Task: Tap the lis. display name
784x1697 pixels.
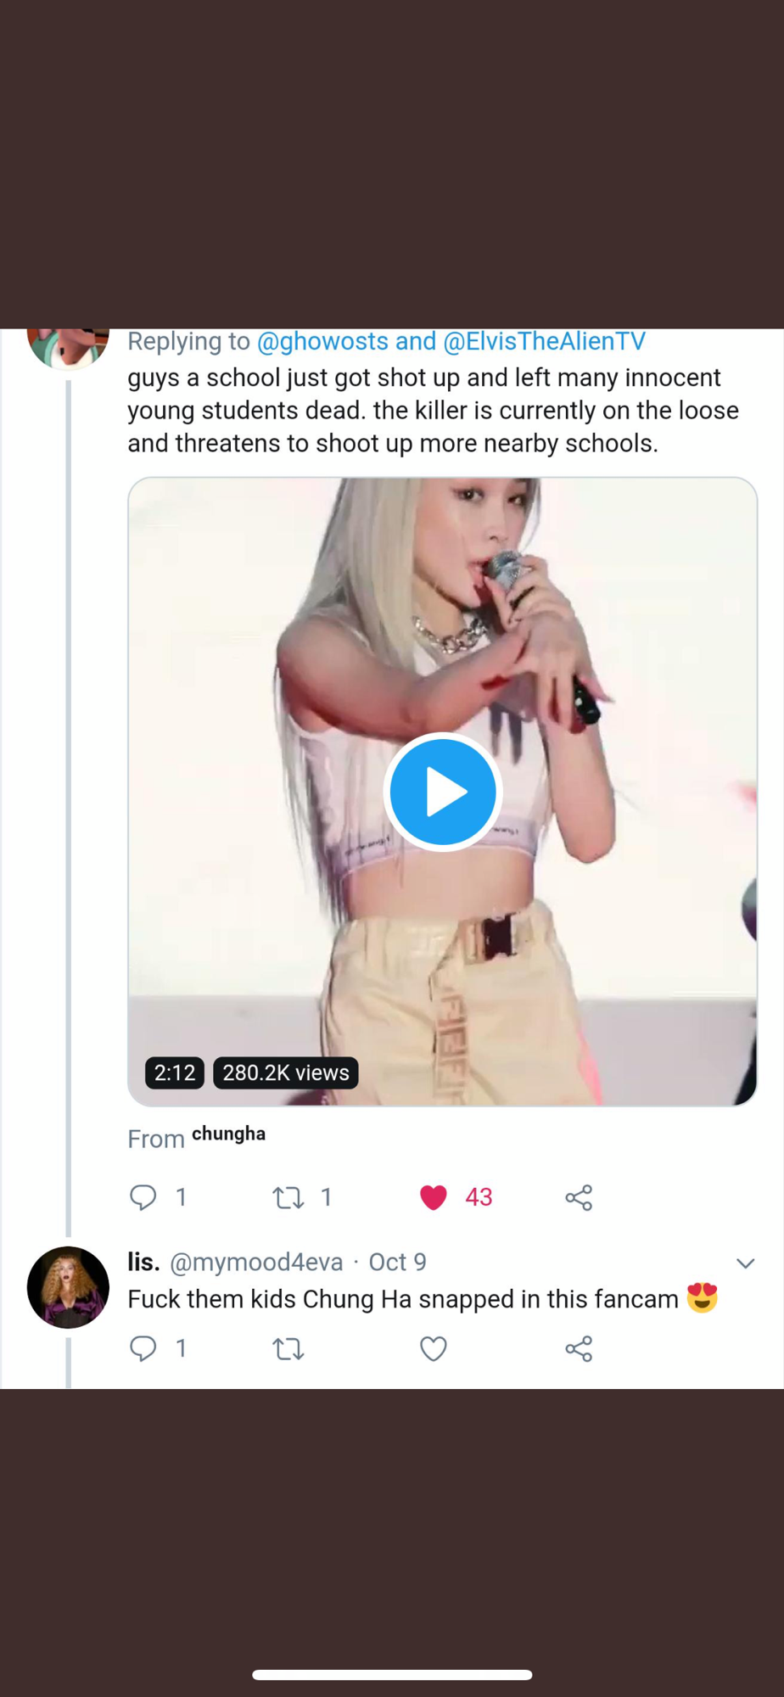Action: pos(143,1263)
